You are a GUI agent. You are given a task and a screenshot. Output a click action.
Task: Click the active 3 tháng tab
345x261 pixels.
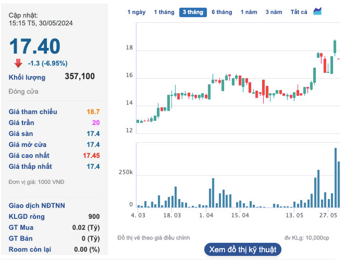(193, 12)
